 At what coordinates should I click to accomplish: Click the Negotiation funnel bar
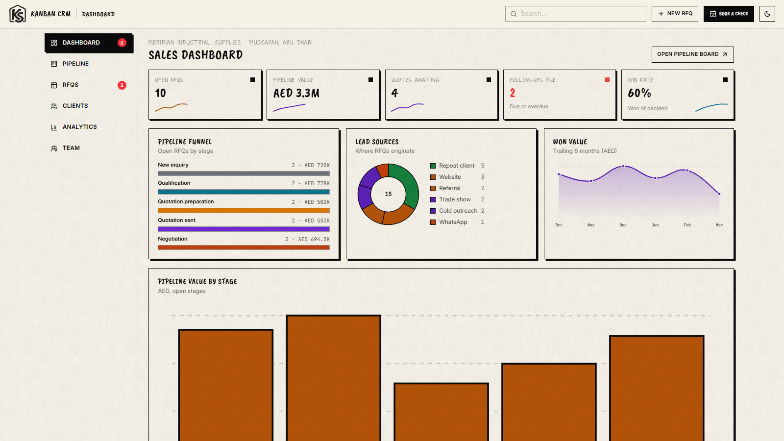[x=244, y=247]
